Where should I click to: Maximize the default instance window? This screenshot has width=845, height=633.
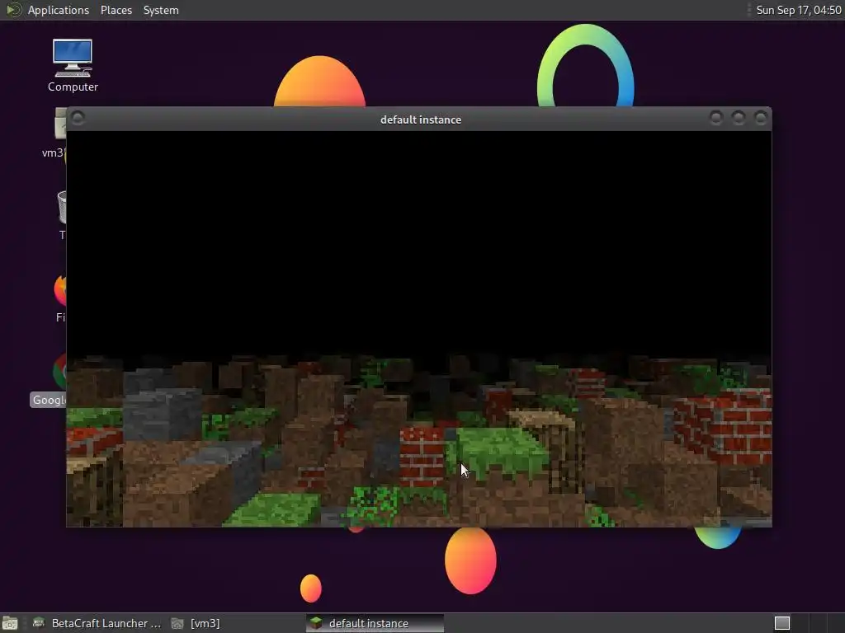739,118
